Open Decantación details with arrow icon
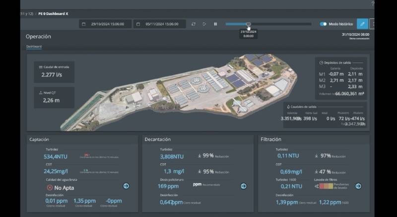 tap(244, 186)
